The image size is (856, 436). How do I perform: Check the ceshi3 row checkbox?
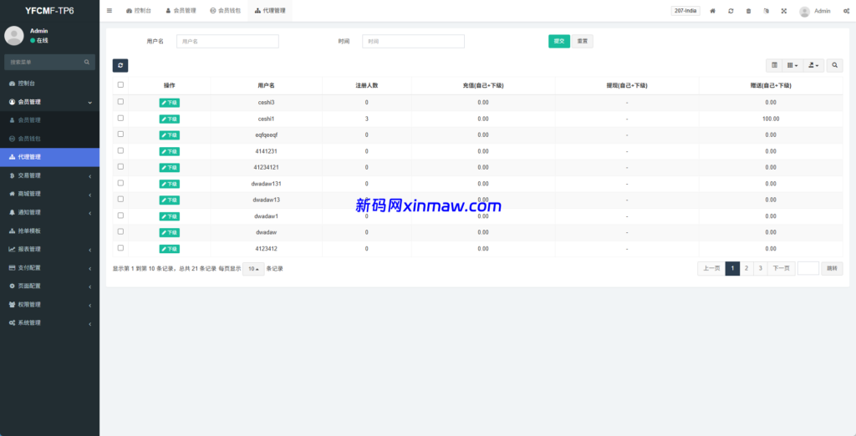(x=120, y=102)
